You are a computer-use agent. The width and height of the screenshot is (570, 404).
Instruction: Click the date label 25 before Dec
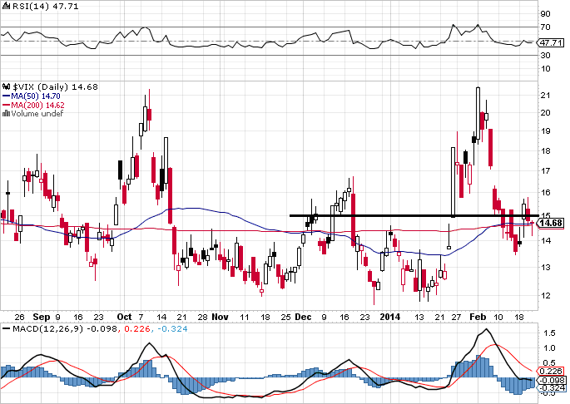coord(286,318)
